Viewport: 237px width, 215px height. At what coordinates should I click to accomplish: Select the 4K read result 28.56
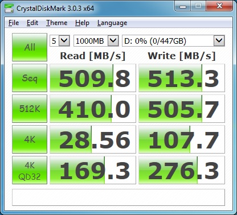click(x=93, y=139)
